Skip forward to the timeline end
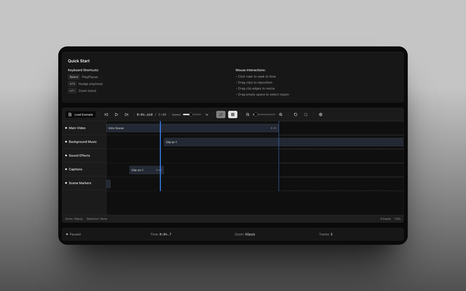Viewport: 466px width, 291px height. pos(126,115)
